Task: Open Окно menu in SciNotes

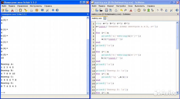Action: tap(130, 6)
